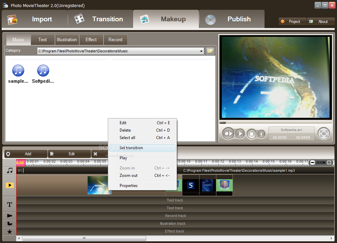The image size is (337, 243).
Task: Open the About button
Action: [x=321, y=22]
